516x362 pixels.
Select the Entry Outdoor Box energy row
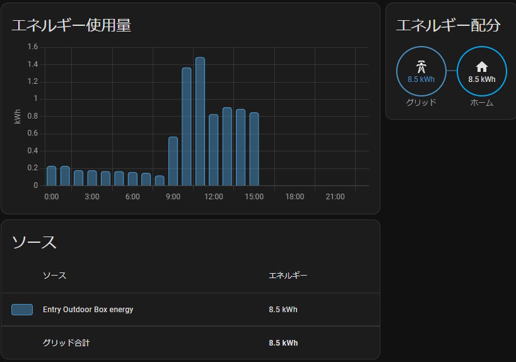click(191, 310)
